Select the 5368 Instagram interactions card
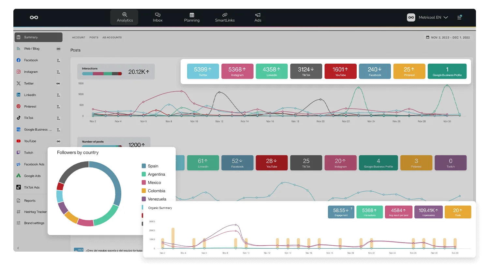The width and height of the screenshot is (489, 265). coord(237,71)
